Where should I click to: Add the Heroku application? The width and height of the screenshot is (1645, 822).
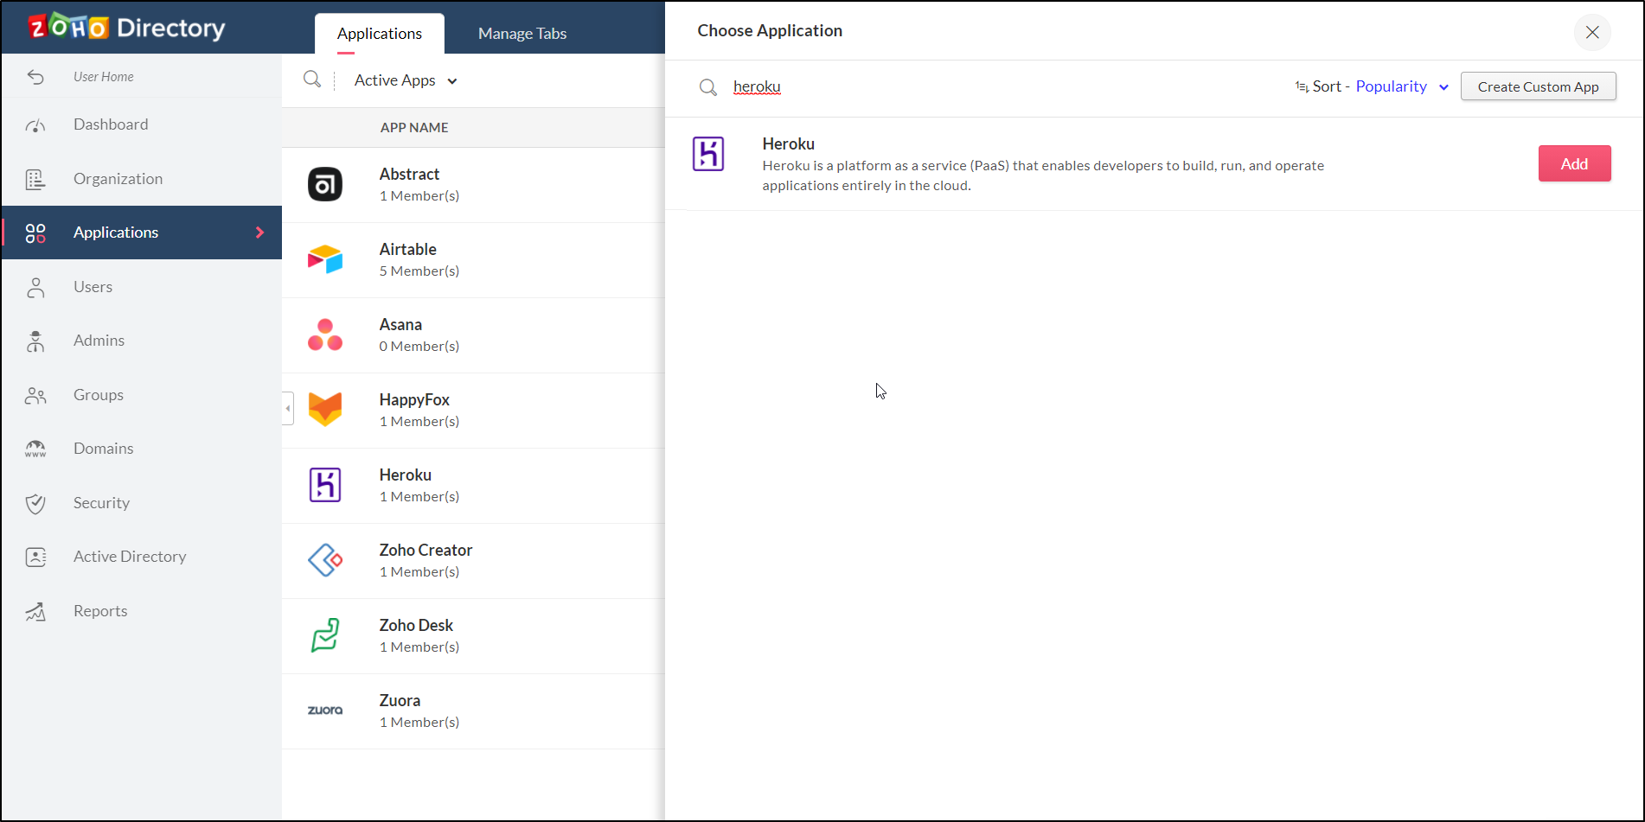pyautogui.click(x=1574, y=163)
